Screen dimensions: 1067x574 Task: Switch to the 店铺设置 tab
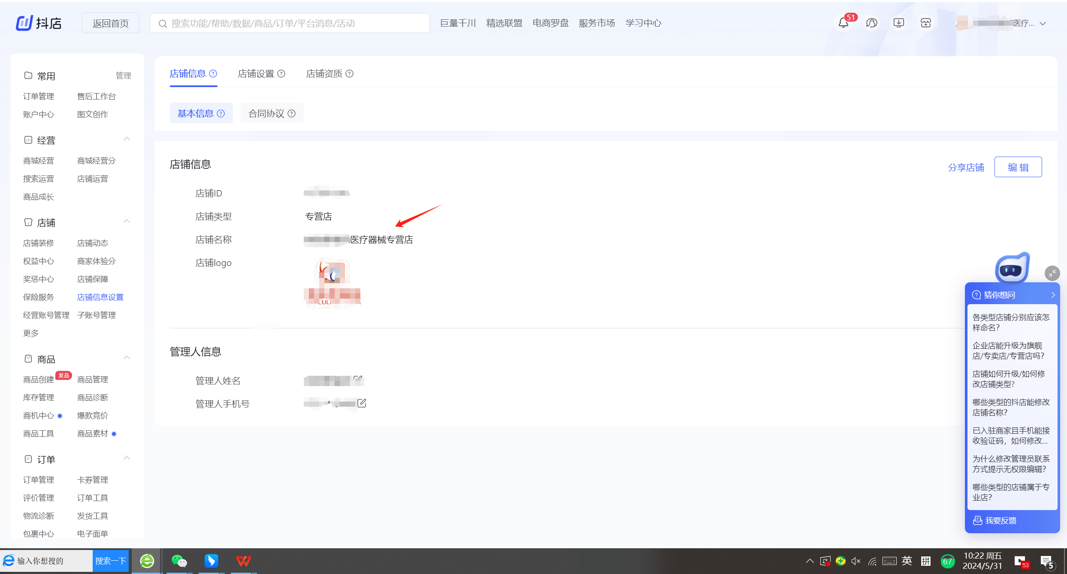(256, 74)
